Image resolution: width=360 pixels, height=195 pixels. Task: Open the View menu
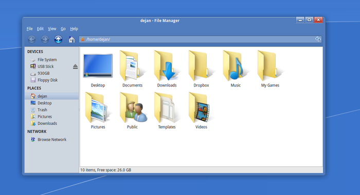click(52, 29)
